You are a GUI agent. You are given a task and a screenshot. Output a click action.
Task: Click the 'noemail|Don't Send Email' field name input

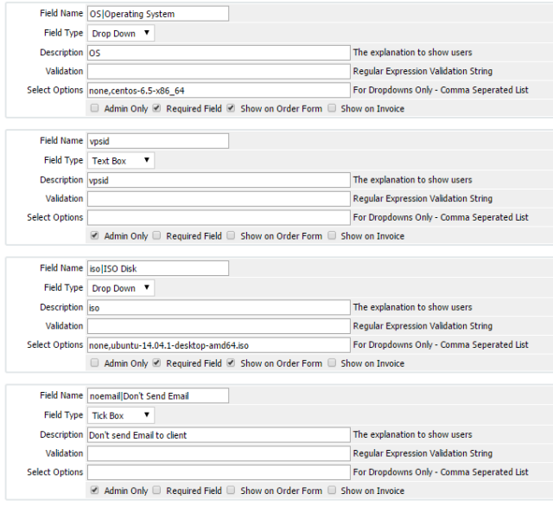[x=158, y=396]
